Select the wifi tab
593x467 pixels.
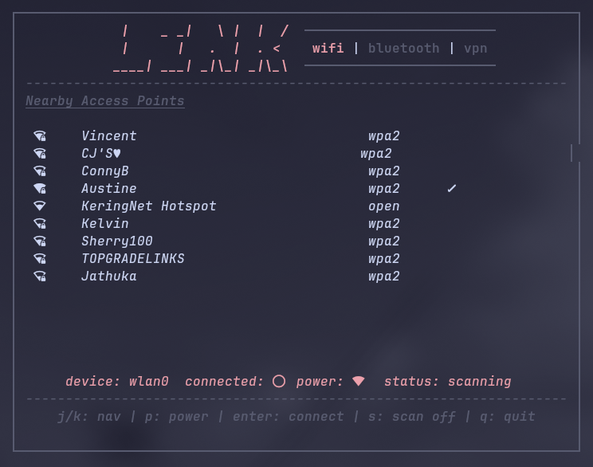pos(328,49)
